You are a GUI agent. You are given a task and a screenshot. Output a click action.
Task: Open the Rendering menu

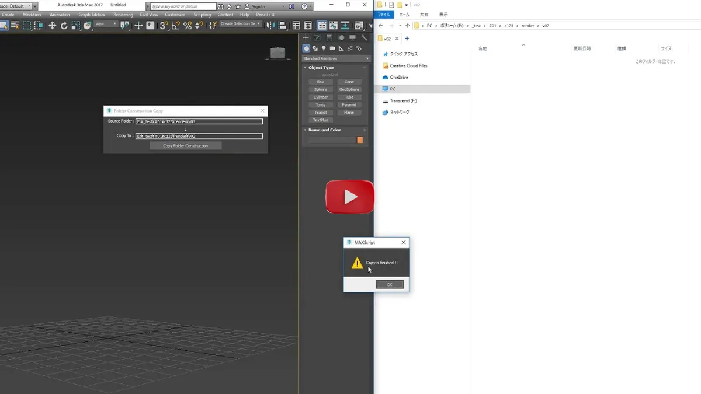click(x=123, y=15)
